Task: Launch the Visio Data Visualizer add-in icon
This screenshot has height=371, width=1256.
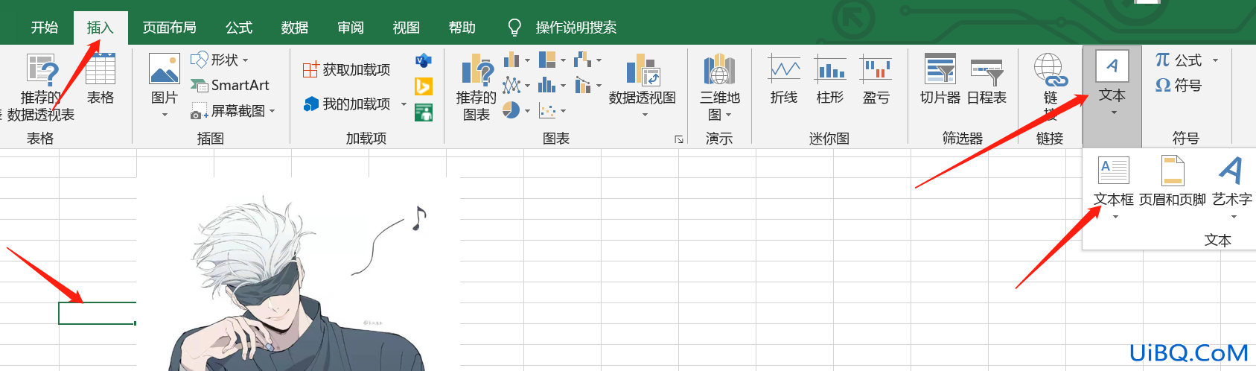Action: (x=423, y=61)
